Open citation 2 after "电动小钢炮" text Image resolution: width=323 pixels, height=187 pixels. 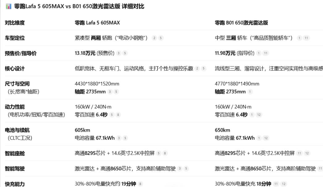pos(154,38)
